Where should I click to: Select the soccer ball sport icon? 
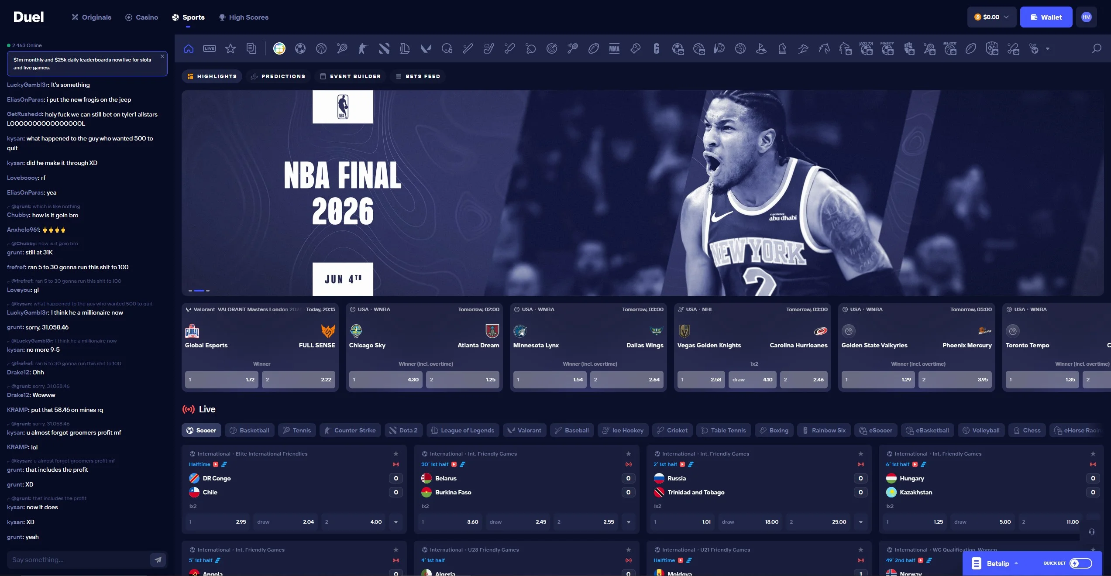click(x=300, y=48)
